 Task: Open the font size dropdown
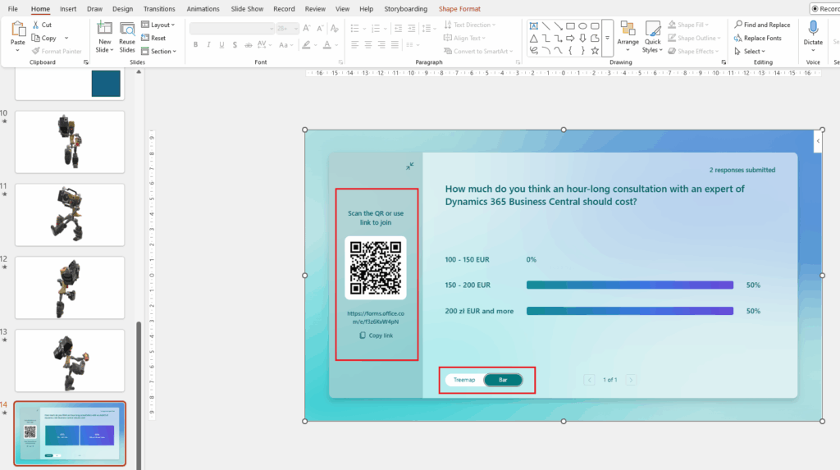pos(295,29)
